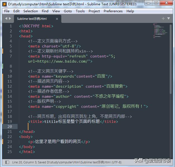This screenshot has height=167, width=175.
Task: Click the line and column status text
Action: [x=25, y=162]
